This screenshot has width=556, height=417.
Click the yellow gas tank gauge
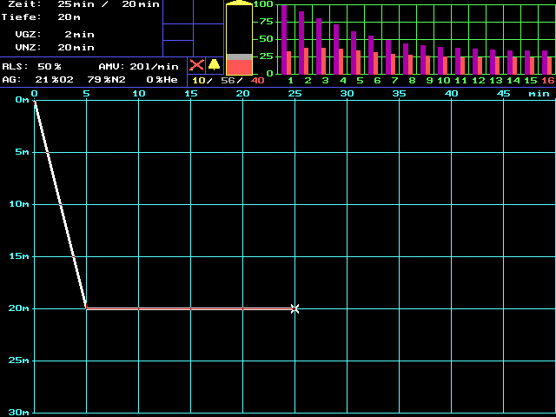[239, 39]
